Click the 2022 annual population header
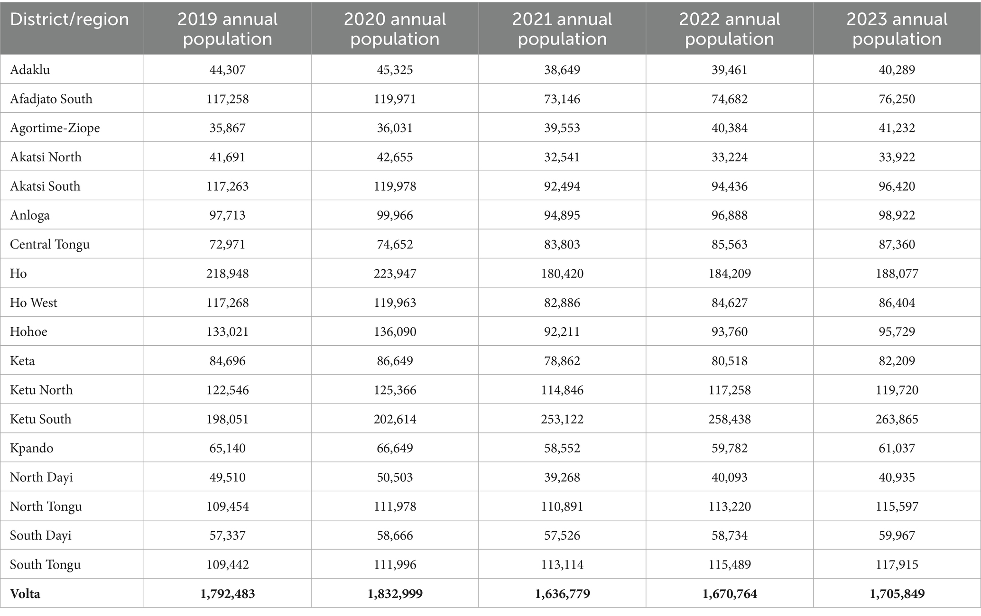 (x=729, y=29)
